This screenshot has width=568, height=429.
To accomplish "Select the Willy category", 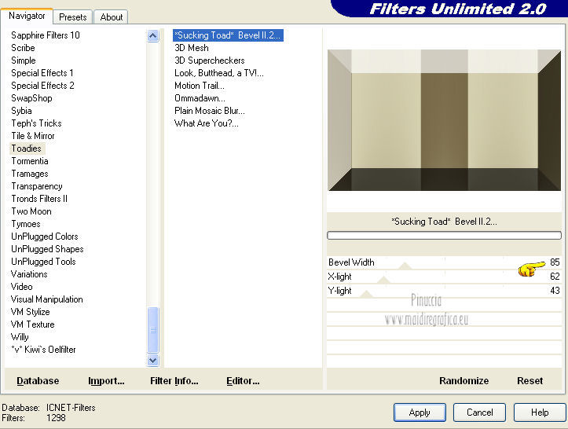I will point(20,337).
